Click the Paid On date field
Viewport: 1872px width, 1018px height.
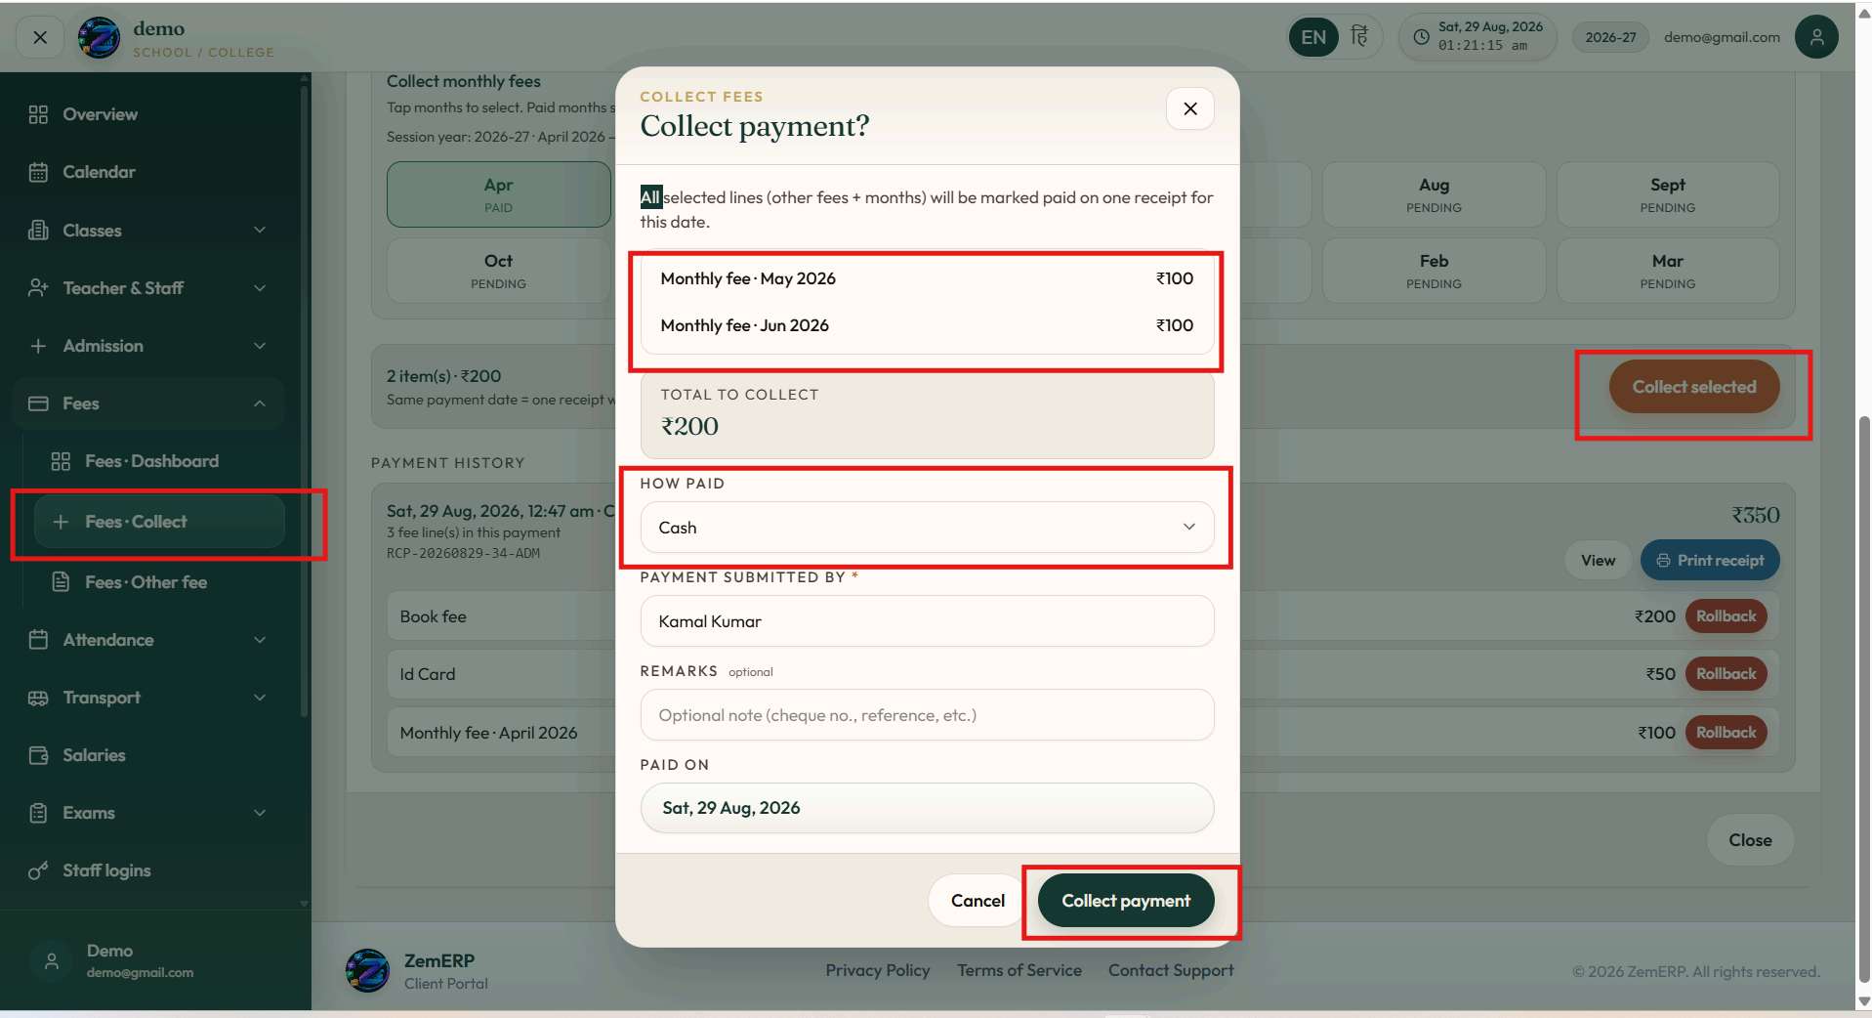(927, 808)
